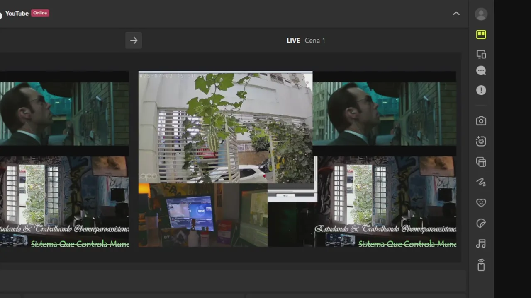Image resolution: width=531 pixels, height=298 pixels.
Task: Click the red Online status badge
Action: click(x=40, y=13)
